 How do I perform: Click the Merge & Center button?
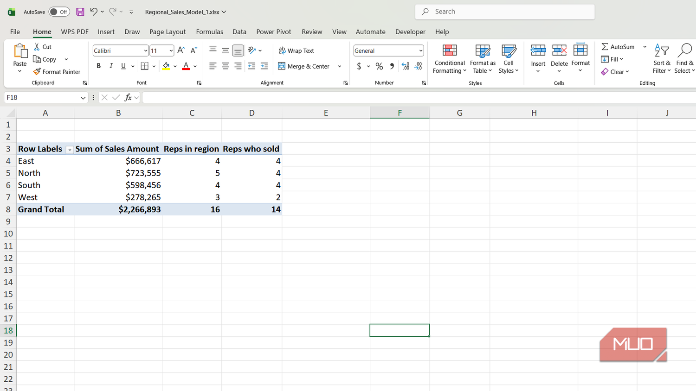coord(304,66)
